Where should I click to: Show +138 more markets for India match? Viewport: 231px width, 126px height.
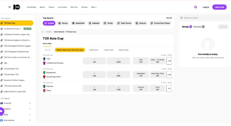[x=169, y=61]
